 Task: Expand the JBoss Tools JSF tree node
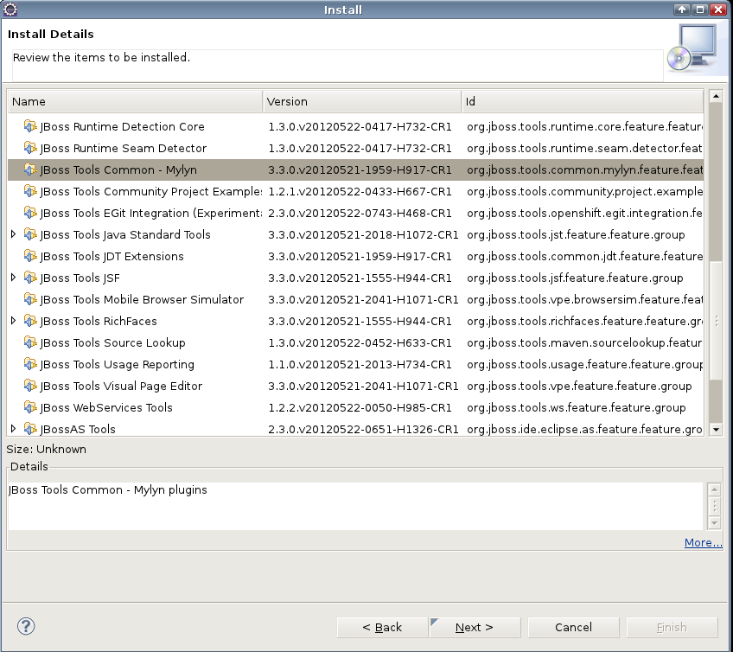coord(14,278)
